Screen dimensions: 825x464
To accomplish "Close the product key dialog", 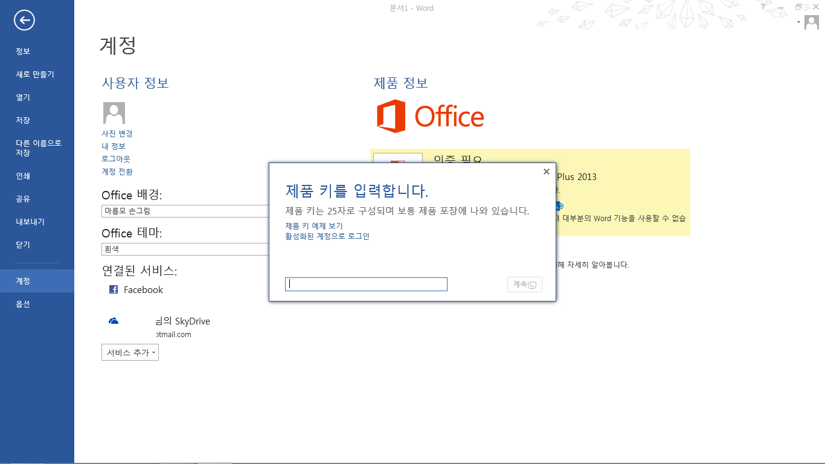I will tap(547, 172).
